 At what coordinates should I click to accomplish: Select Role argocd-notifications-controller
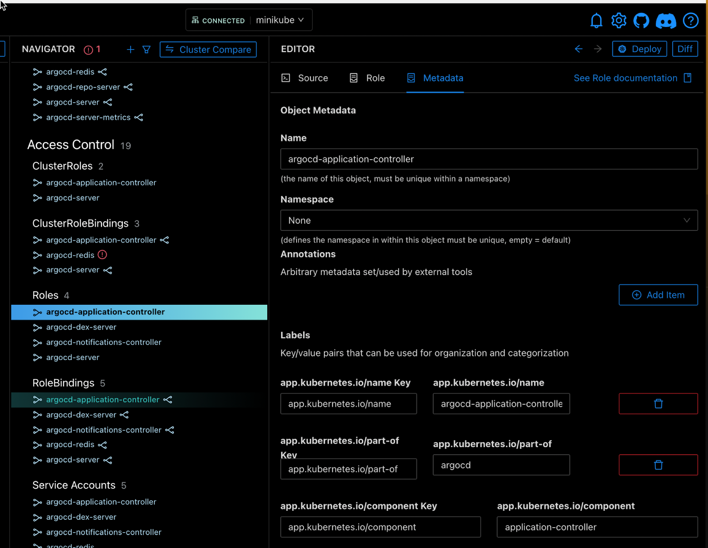pyautogui.click(x=104, y=342)
